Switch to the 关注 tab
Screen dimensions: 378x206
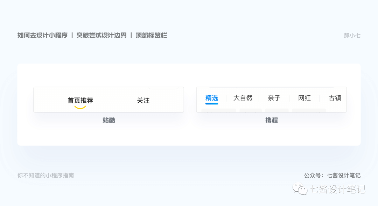pos(143,101)
